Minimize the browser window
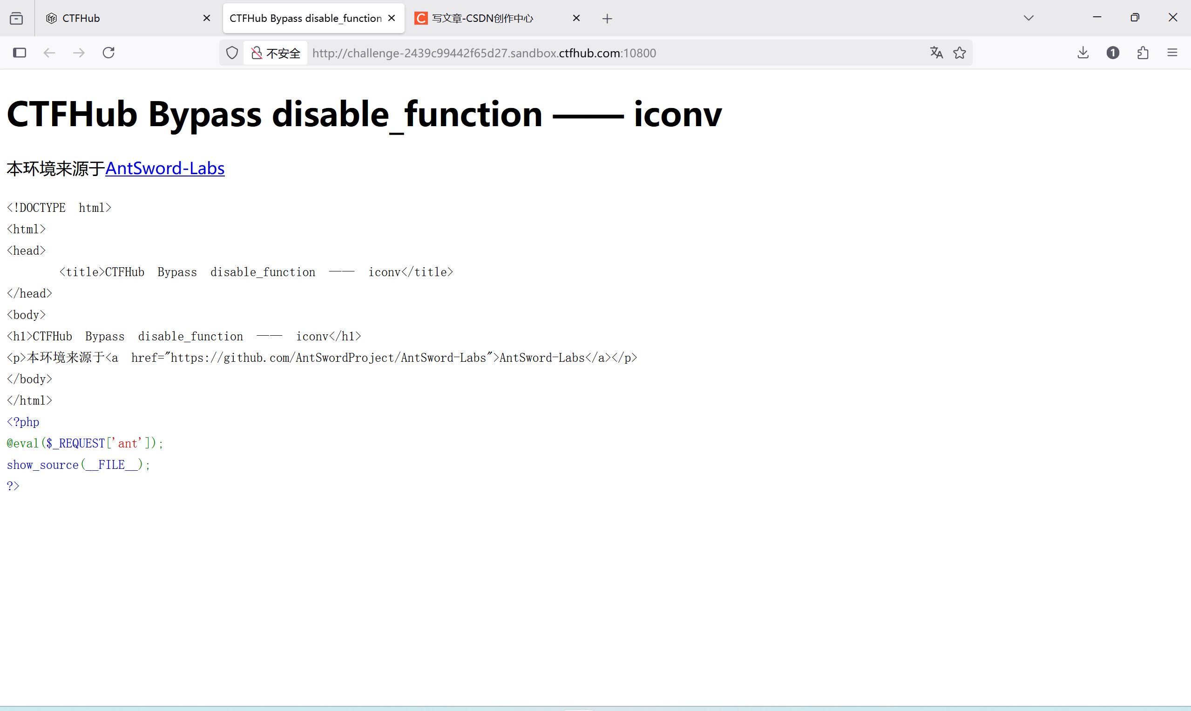This screenshot has width=1191, height=711. point(1097,17)
